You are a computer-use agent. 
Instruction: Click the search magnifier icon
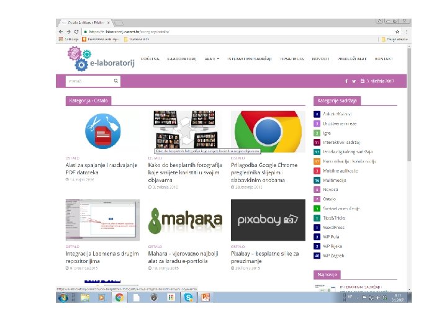point(115,81)
